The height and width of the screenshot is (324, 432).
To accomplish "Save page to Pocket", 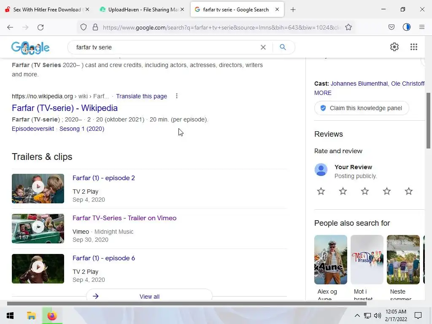I will pos(391,27).
